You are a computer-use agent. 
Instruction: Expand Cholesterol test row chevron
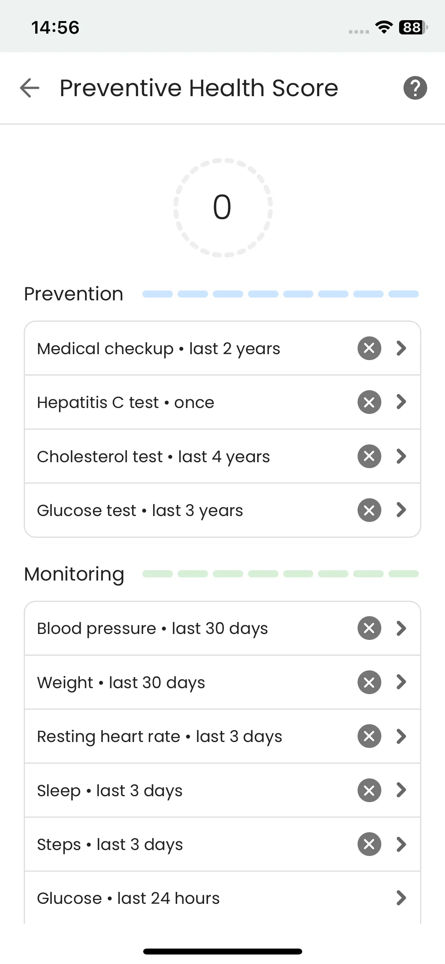[401, 456]
